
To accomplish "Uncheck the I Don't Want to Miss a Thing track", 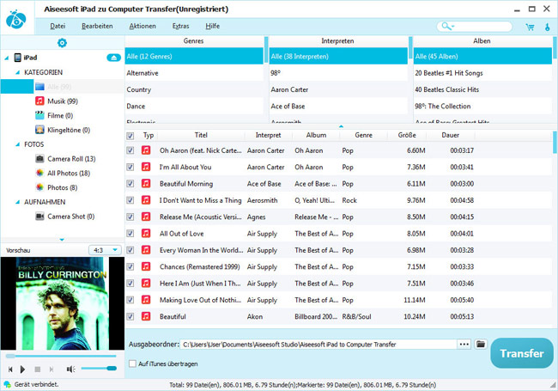I will pos(130,200).
